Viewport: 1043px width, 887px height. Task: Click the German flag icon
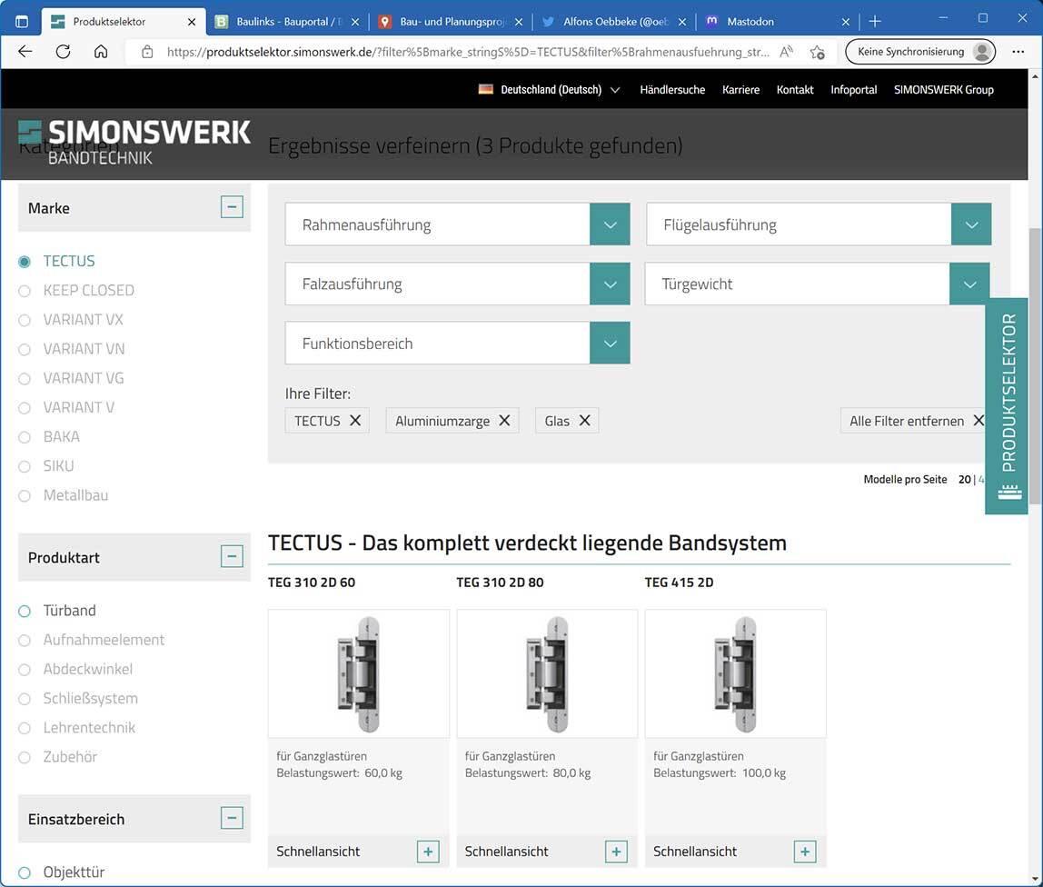tap(486, 89)
